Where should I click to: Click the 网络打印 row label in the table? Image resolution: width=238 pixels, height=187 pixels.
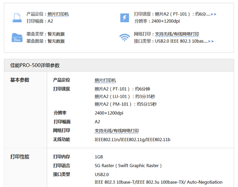pyautogui.click(x=61, y=130)
